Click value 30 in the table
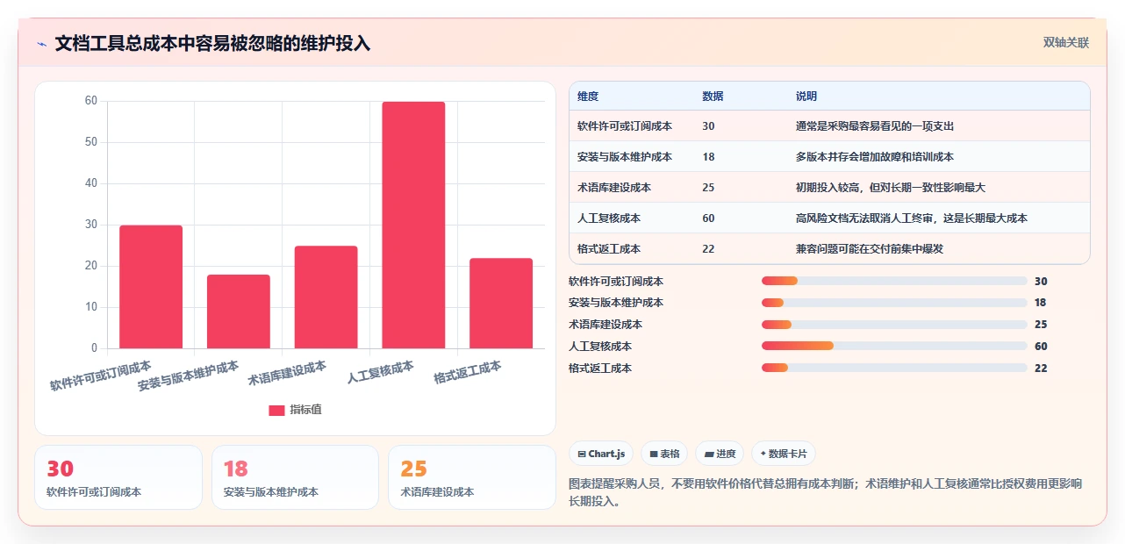1125x544 pixels. pyautogui.click(x=708, y=126)
